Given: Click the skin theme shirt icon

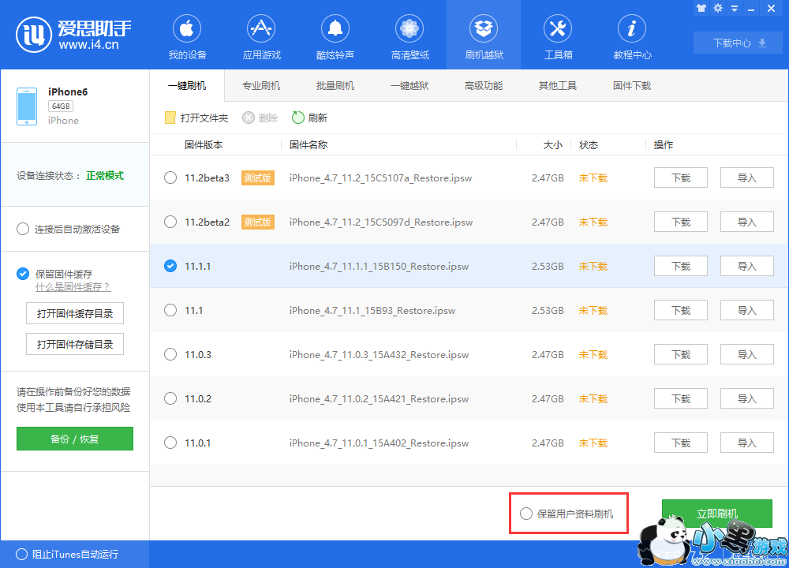Looking at the screenshot, I should tap(701, 8).
